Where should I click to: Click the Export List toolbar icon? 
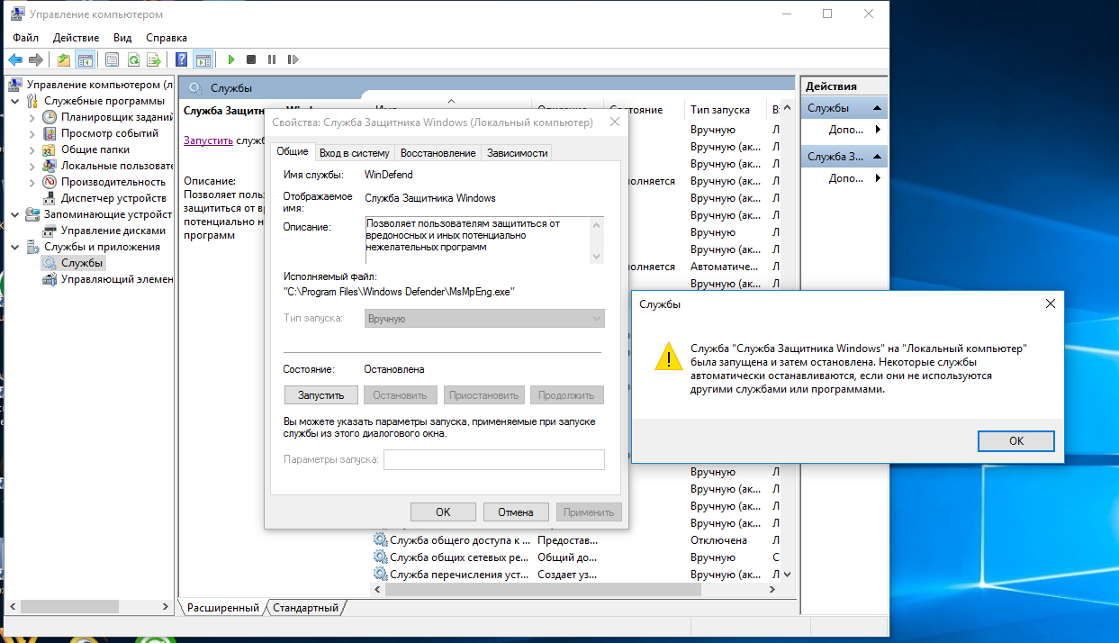154,59
